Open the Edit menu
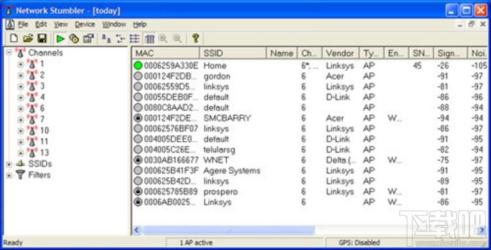 tap(41, 24)
